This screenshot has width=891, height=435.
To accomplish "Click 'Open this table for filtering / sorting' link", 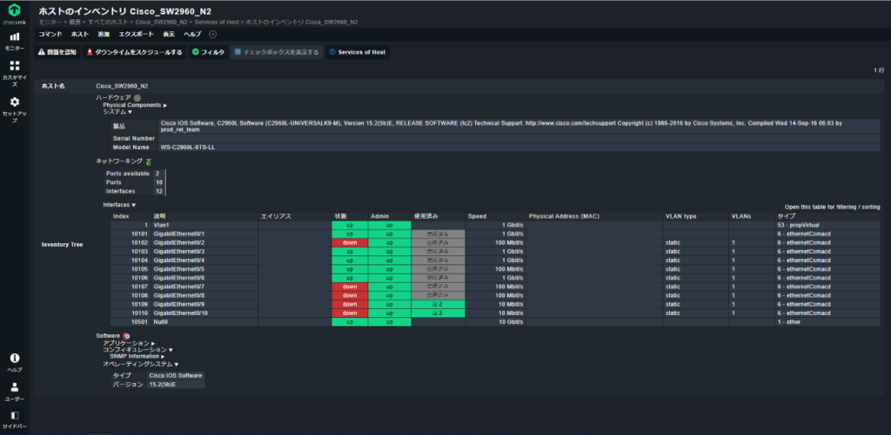I will 833,208.
